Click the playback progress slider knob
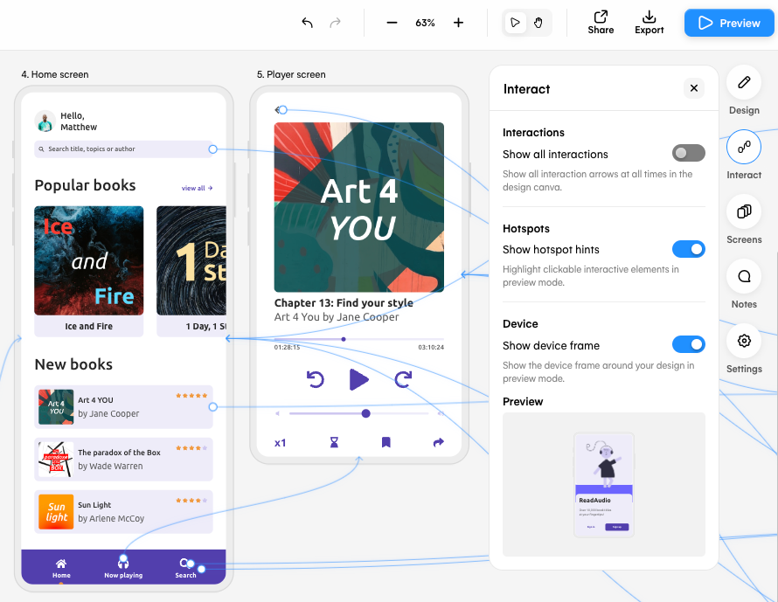This screenshot has width=778, height=602. point(344,339)
